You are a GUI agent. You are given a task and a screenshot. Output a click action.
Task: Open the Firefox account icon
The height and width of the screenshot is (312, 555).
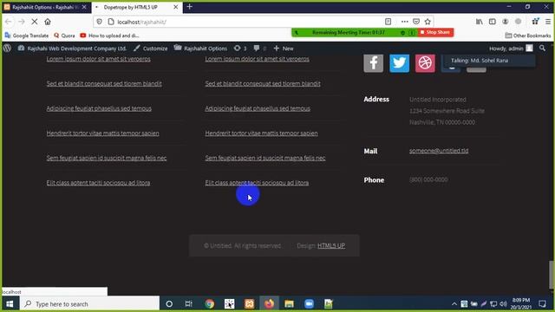pyautogui.click(x=506, y=22)
